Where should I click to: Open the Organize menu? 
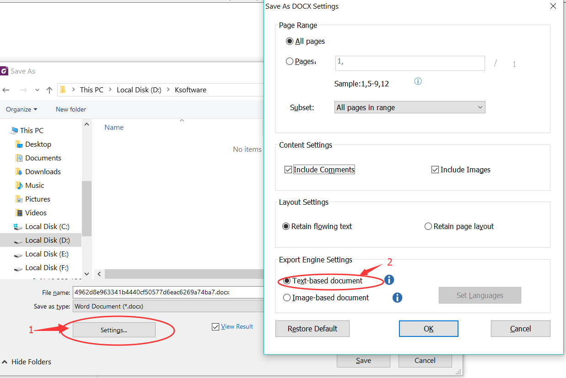click(x=22, y=109)
